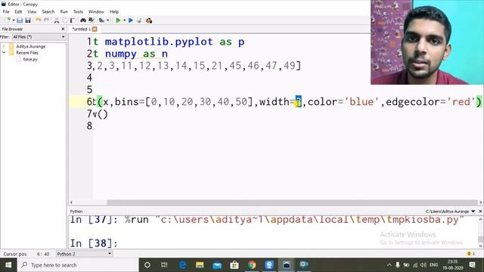Switch to the untitled-1 editor tab
This screenshot has height=272, width=484.
[x=82, y=29]
